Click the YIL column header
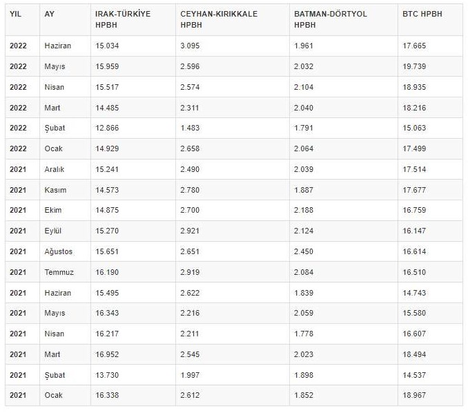The height and width of the screenshot is (413, 468). (16, 14)
